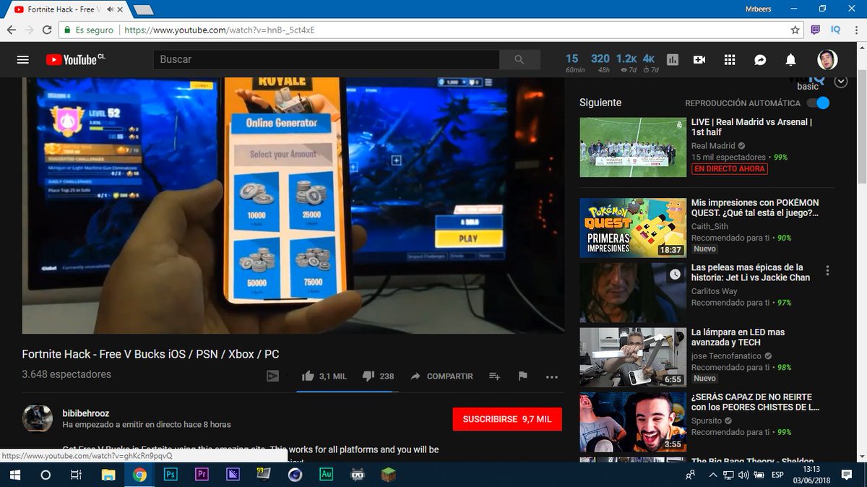Click the Buscar search field
This screenshot has height=487, width=867.
pos(326,60)
